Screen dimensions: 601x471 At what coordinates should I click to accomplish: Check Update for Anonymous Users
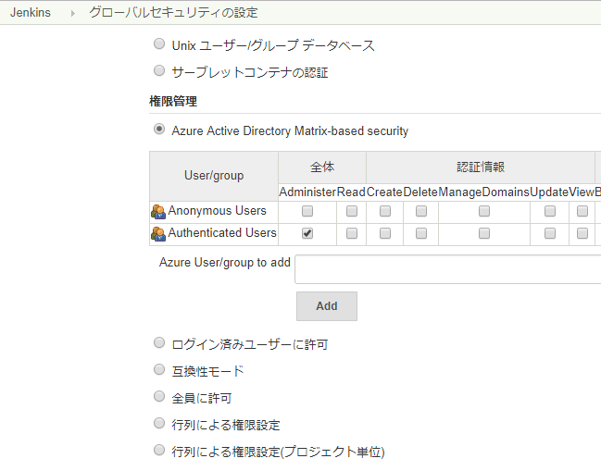(550, 211)
